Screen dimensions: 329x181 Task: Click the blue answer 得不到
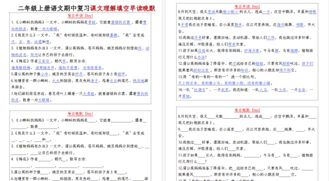point(285,70)
